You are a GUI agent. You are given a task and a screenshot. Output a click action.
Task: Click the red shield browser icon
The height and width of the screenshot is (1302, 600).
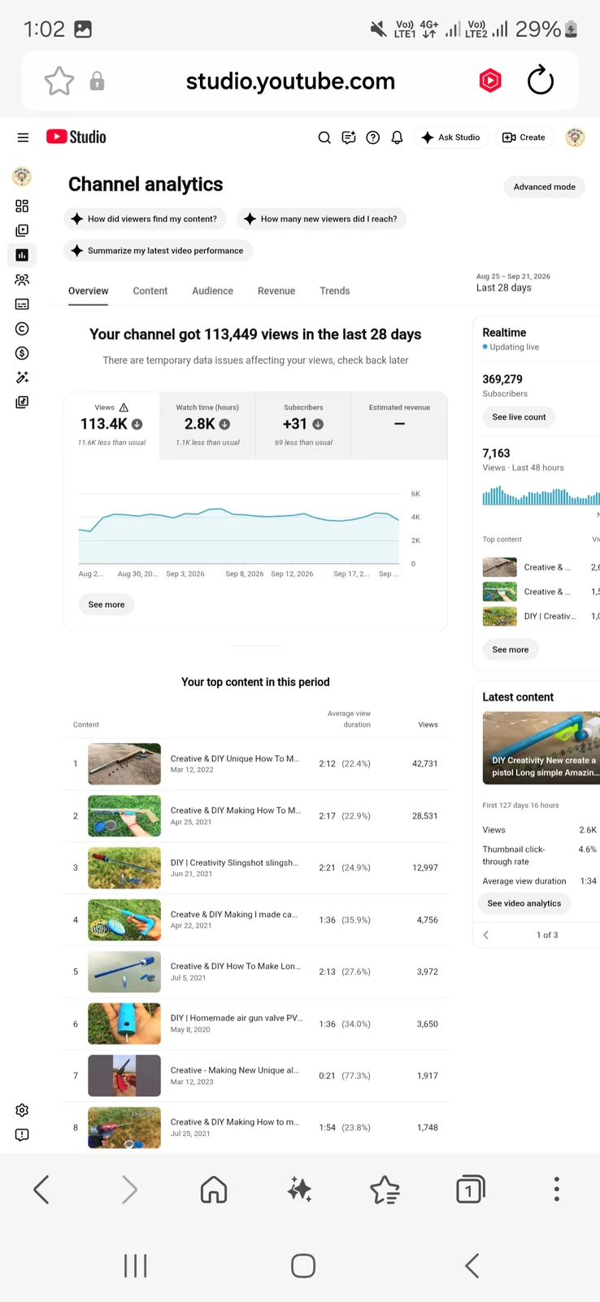490,81
